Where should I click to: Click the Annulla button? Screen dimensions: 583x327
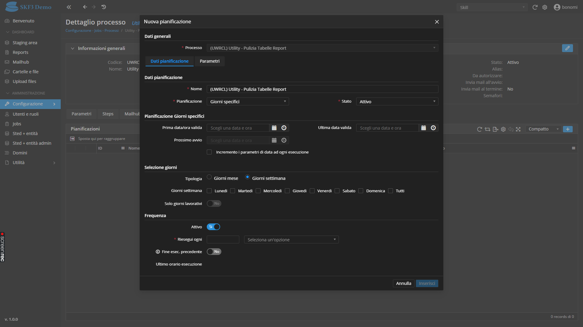tap(404, 283)
